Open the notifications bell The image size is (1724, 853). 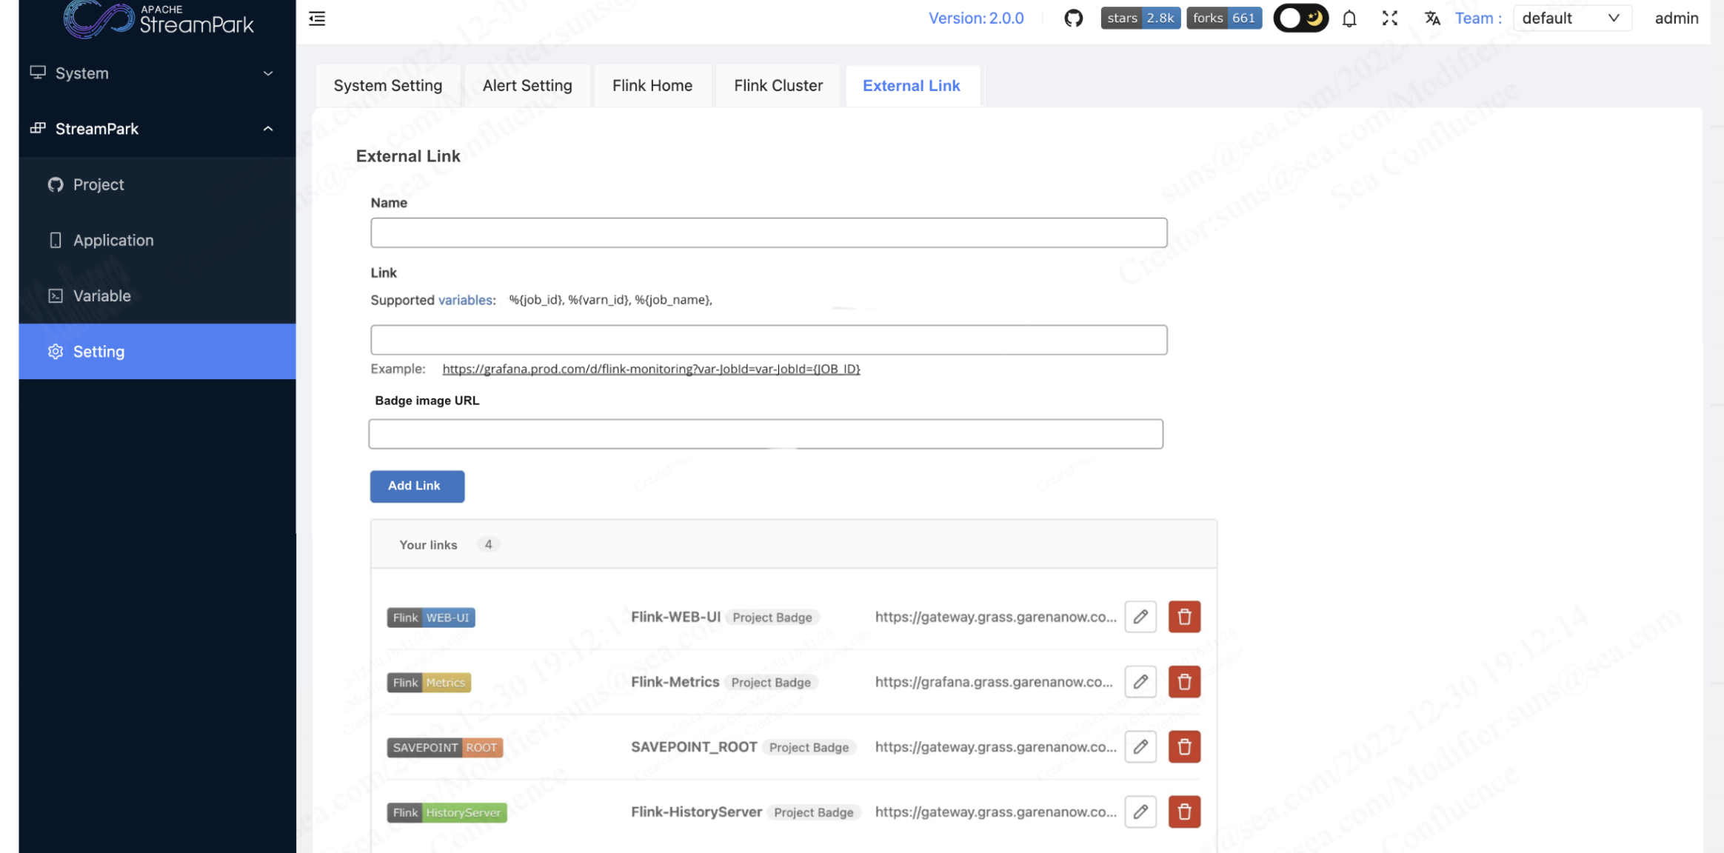click(x=1349, y=19)
